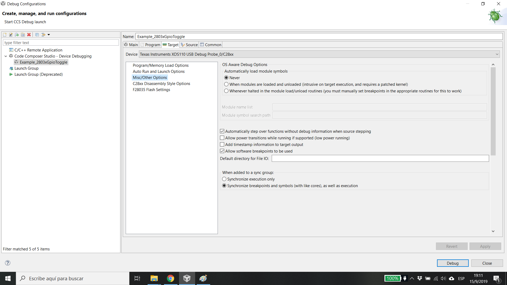Screen dimensions: 507x285
Task: Select the Never radio button
Action: 226,78
